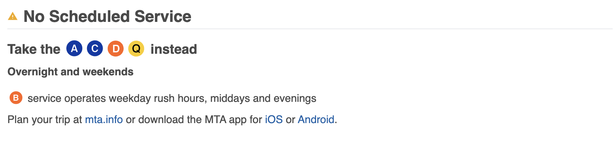Viewport: 616px width, 142px height.
Task: Click the divider line below the heading
Action: click(x=310, y=29)
